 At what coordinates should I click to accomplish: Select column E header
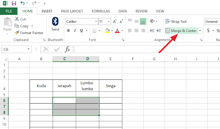(111, 59)
